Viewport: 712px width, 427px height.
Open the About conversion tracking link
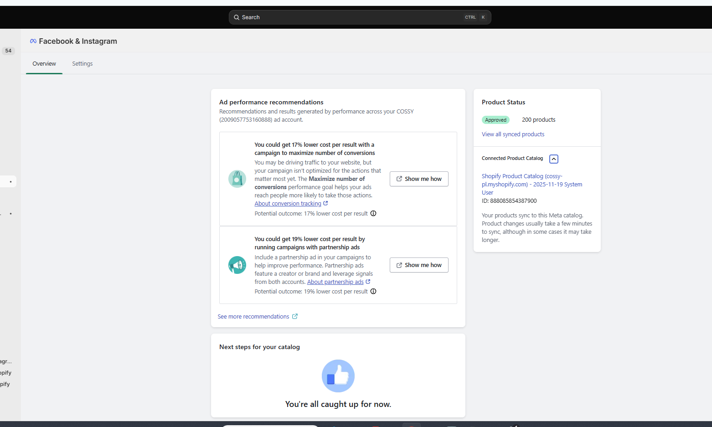288,204
